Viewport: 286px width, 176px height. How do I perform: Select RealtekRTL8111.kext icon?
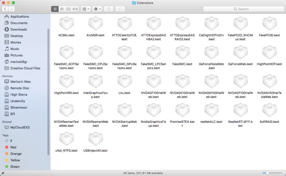tap(241, 110)
